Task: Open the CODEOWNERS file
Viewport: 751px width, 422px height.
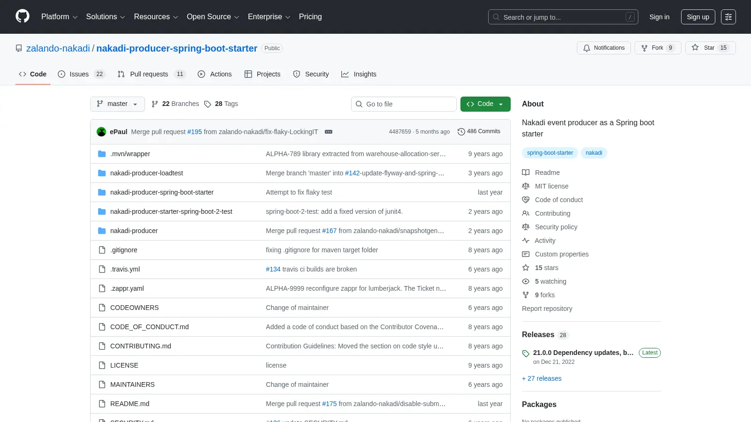Action: pos(134,308)
